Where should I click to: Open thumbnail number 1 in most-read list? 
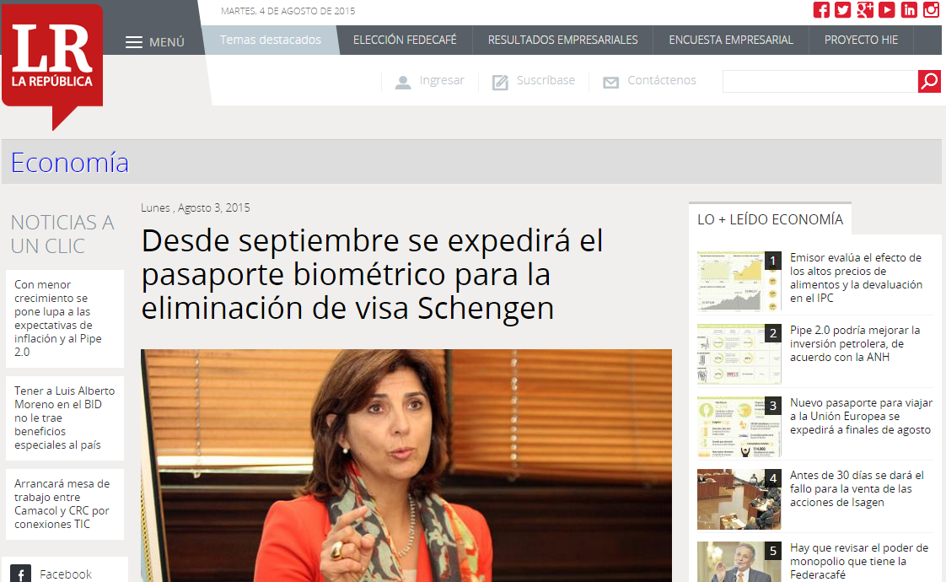[739, 282]
